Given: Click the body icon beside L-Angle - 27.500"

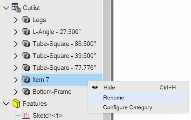Looking at the screenshot, I should pos(26,32).
